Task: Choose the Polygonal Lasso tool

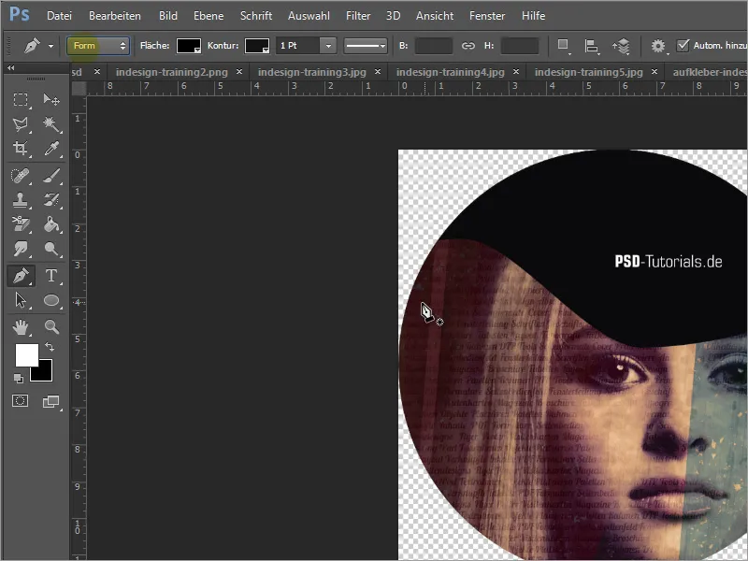Action: tap(20, 124)
